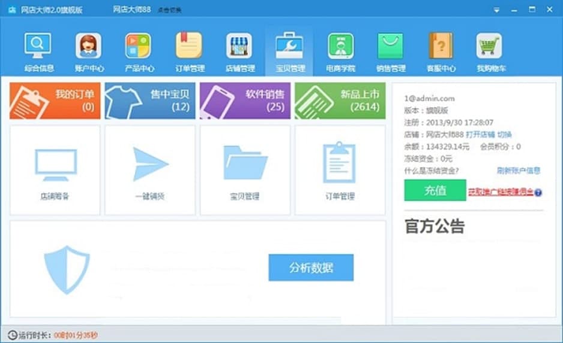Open the purple 软件销售 (25) tile

click(245, 101)
